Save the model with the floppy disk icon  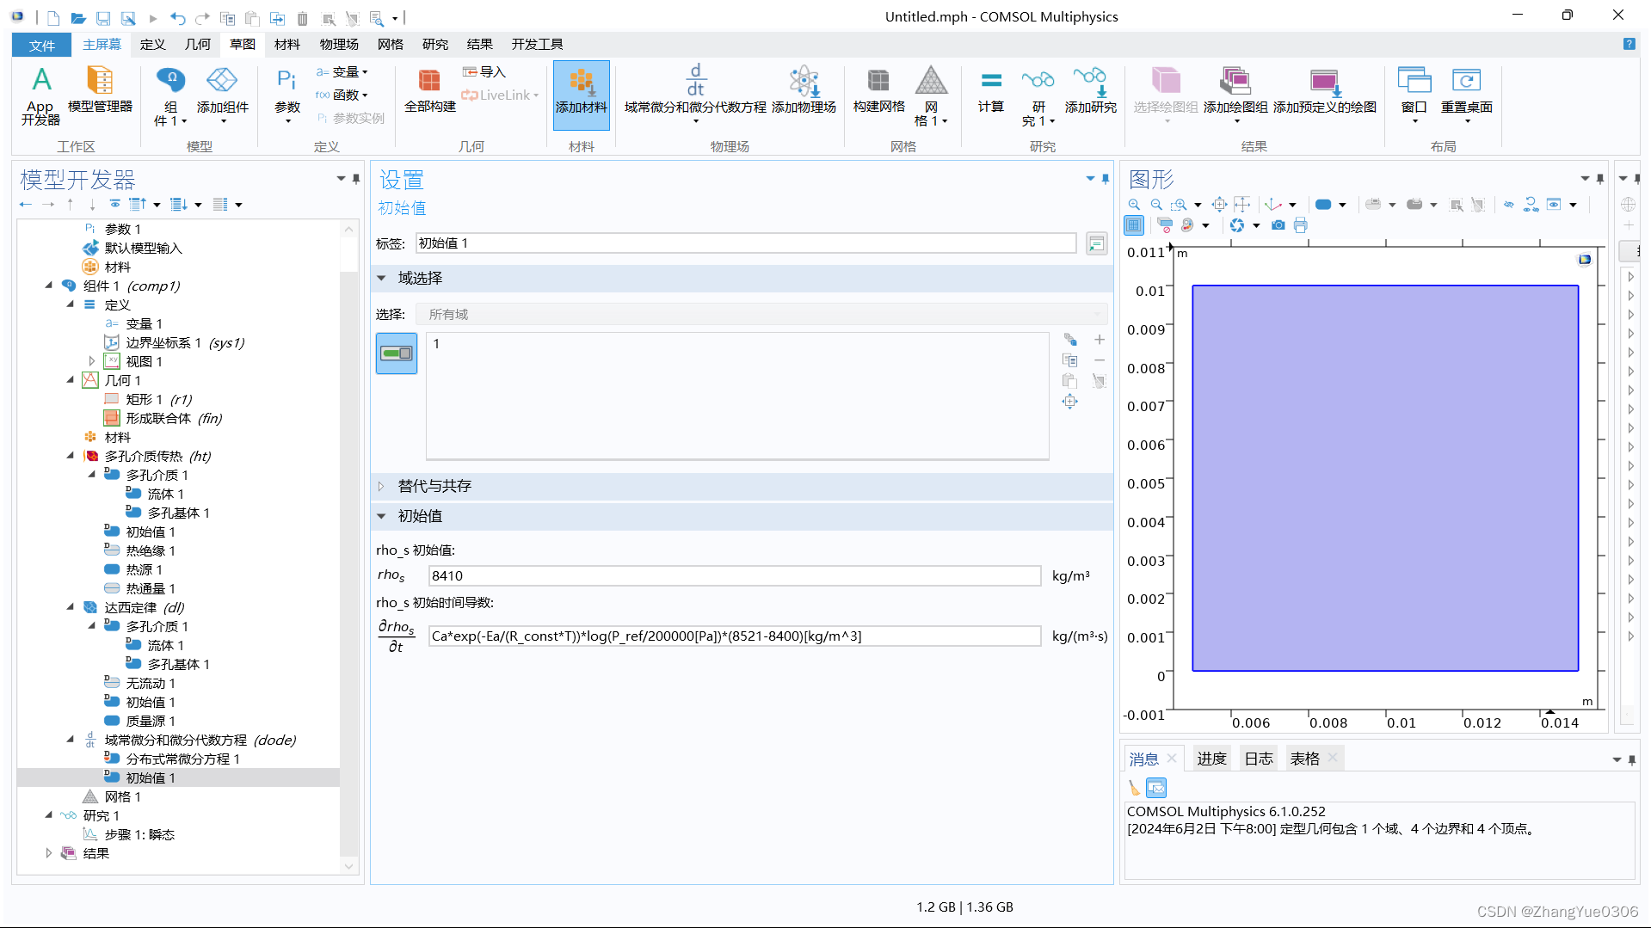tap(103, 17)
